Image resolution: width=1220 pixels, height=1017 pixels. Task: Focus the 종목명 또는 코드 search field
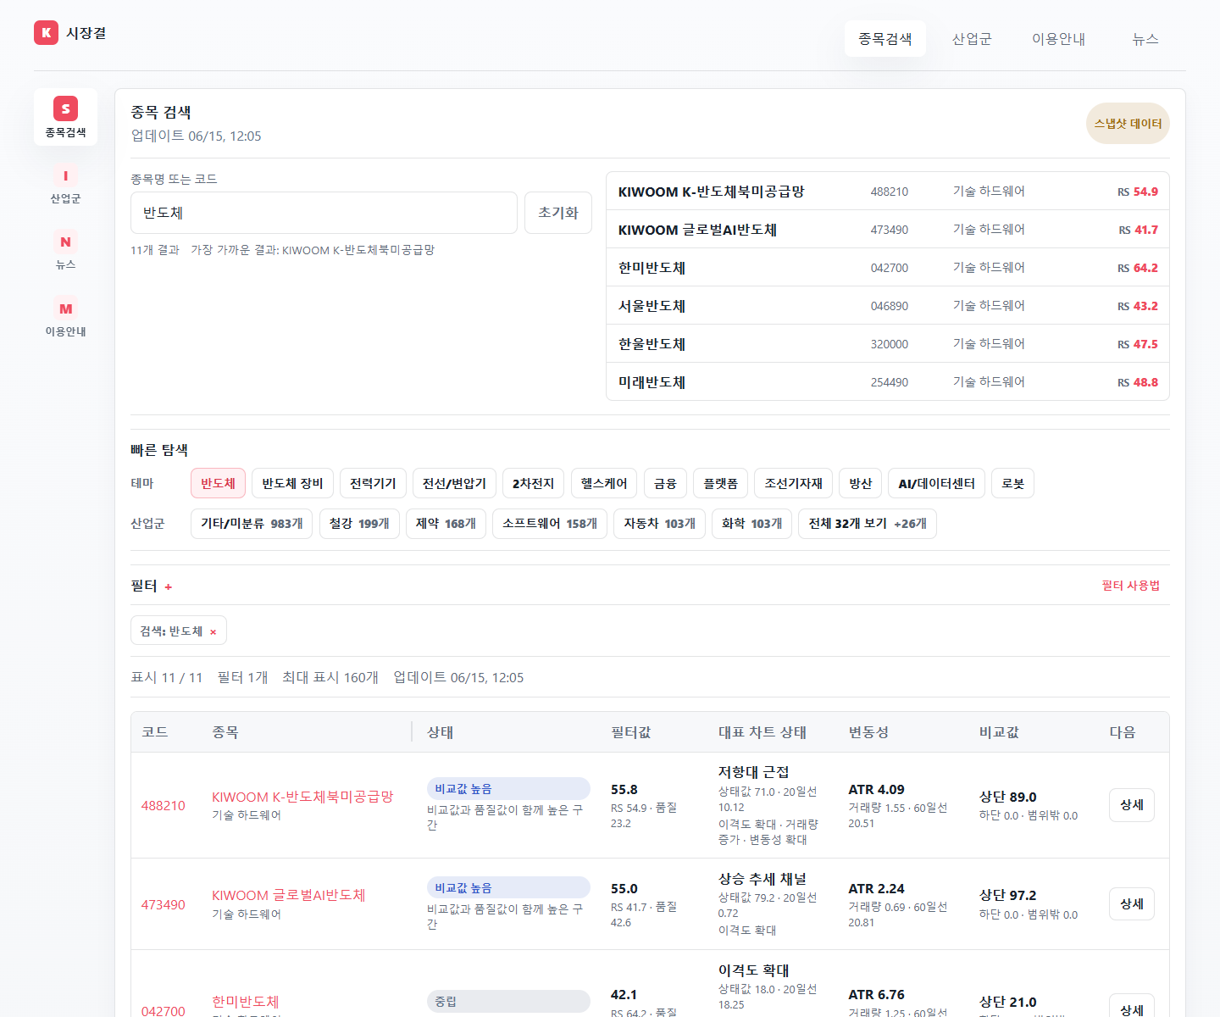tap(324, 213)
